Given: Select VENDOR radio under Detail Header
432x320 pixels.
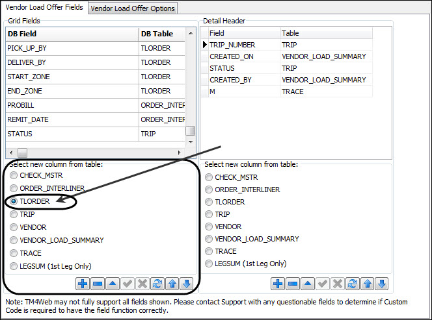Looking at the screenshot, I should pos(209,227).
